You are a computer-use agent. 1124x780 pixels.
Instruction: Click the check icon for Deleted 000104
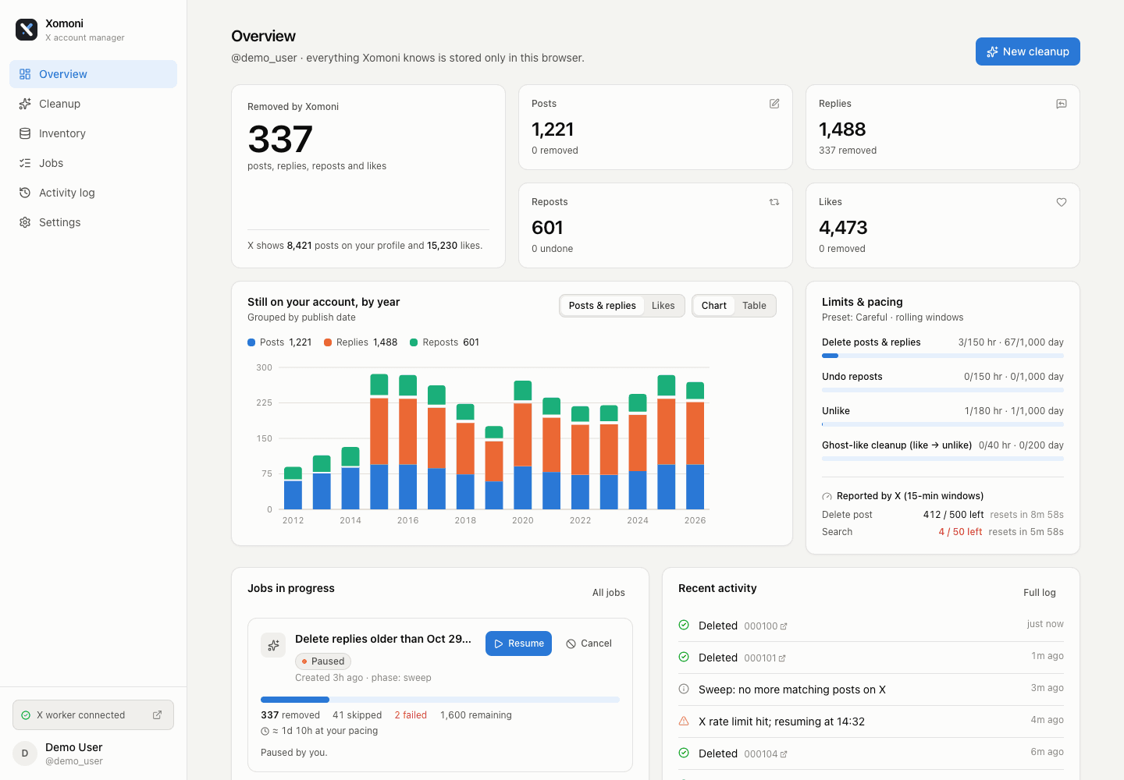684,753
